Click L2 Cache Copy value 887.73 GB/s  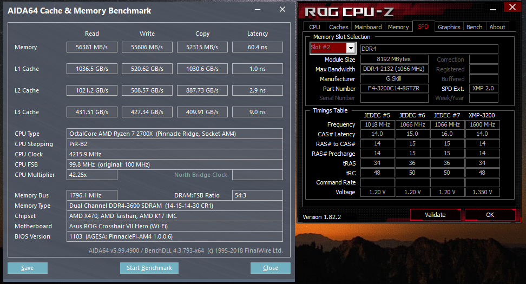(x=202, y=90)
